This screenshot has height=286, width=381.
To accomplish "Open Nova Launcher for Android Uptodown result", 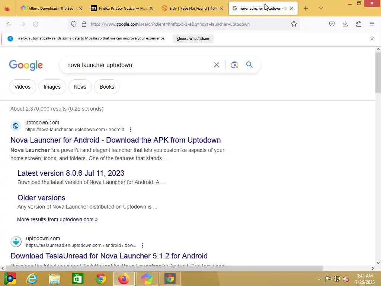I will pyautogui.click(x=115, y=140).
